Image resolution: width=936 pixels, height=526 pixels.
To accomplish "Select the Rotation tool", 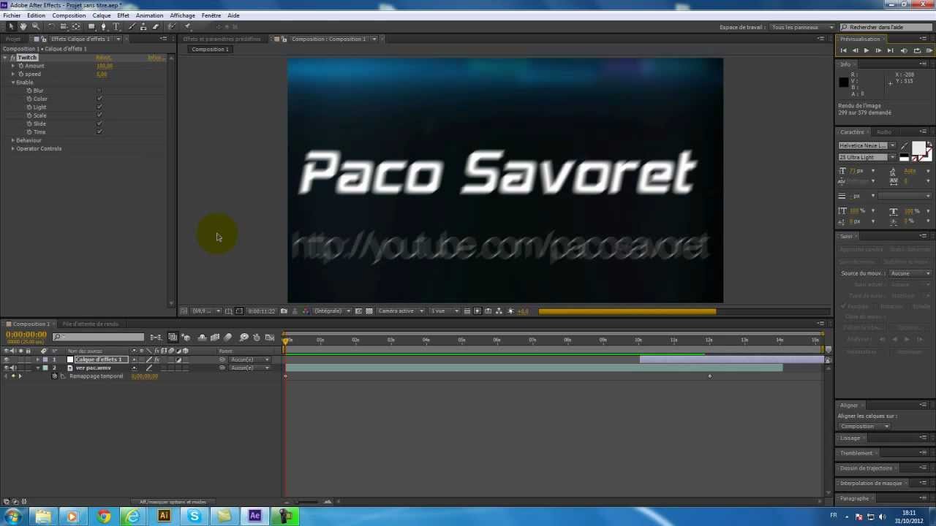I will [x=51, y=27].
